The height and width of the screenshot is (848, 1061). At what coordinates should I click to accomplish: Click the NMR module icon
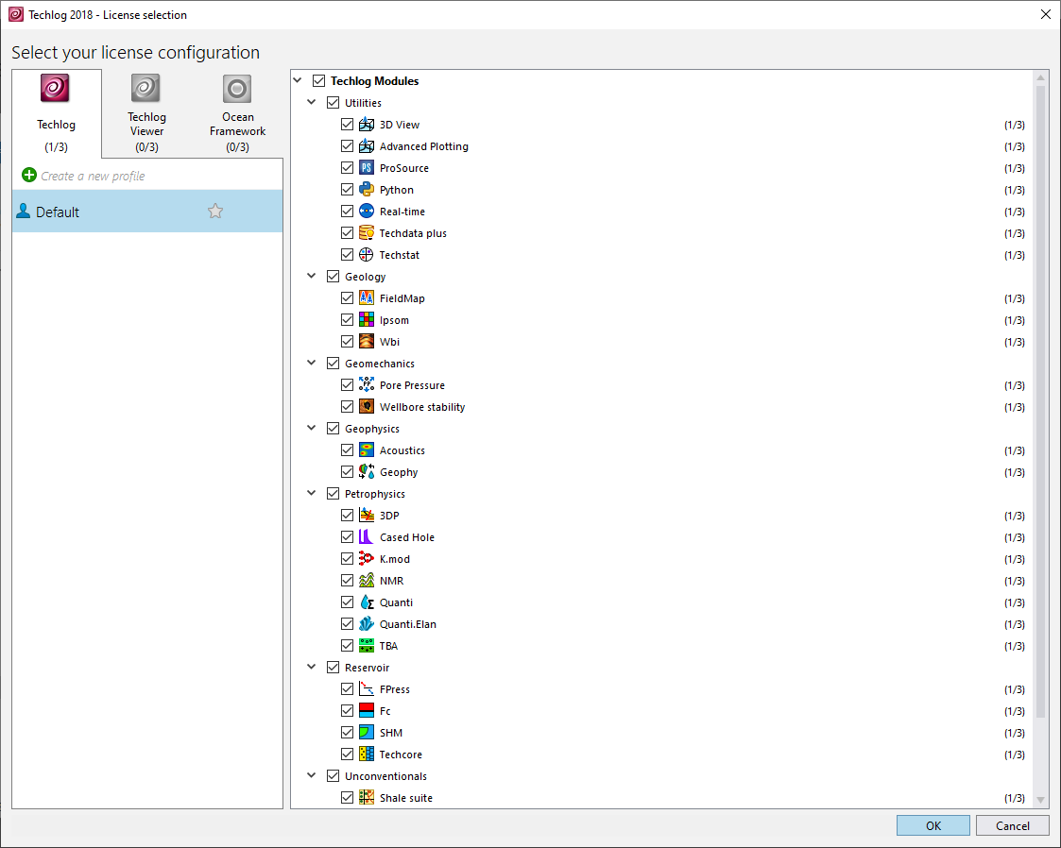click(366, 580)
